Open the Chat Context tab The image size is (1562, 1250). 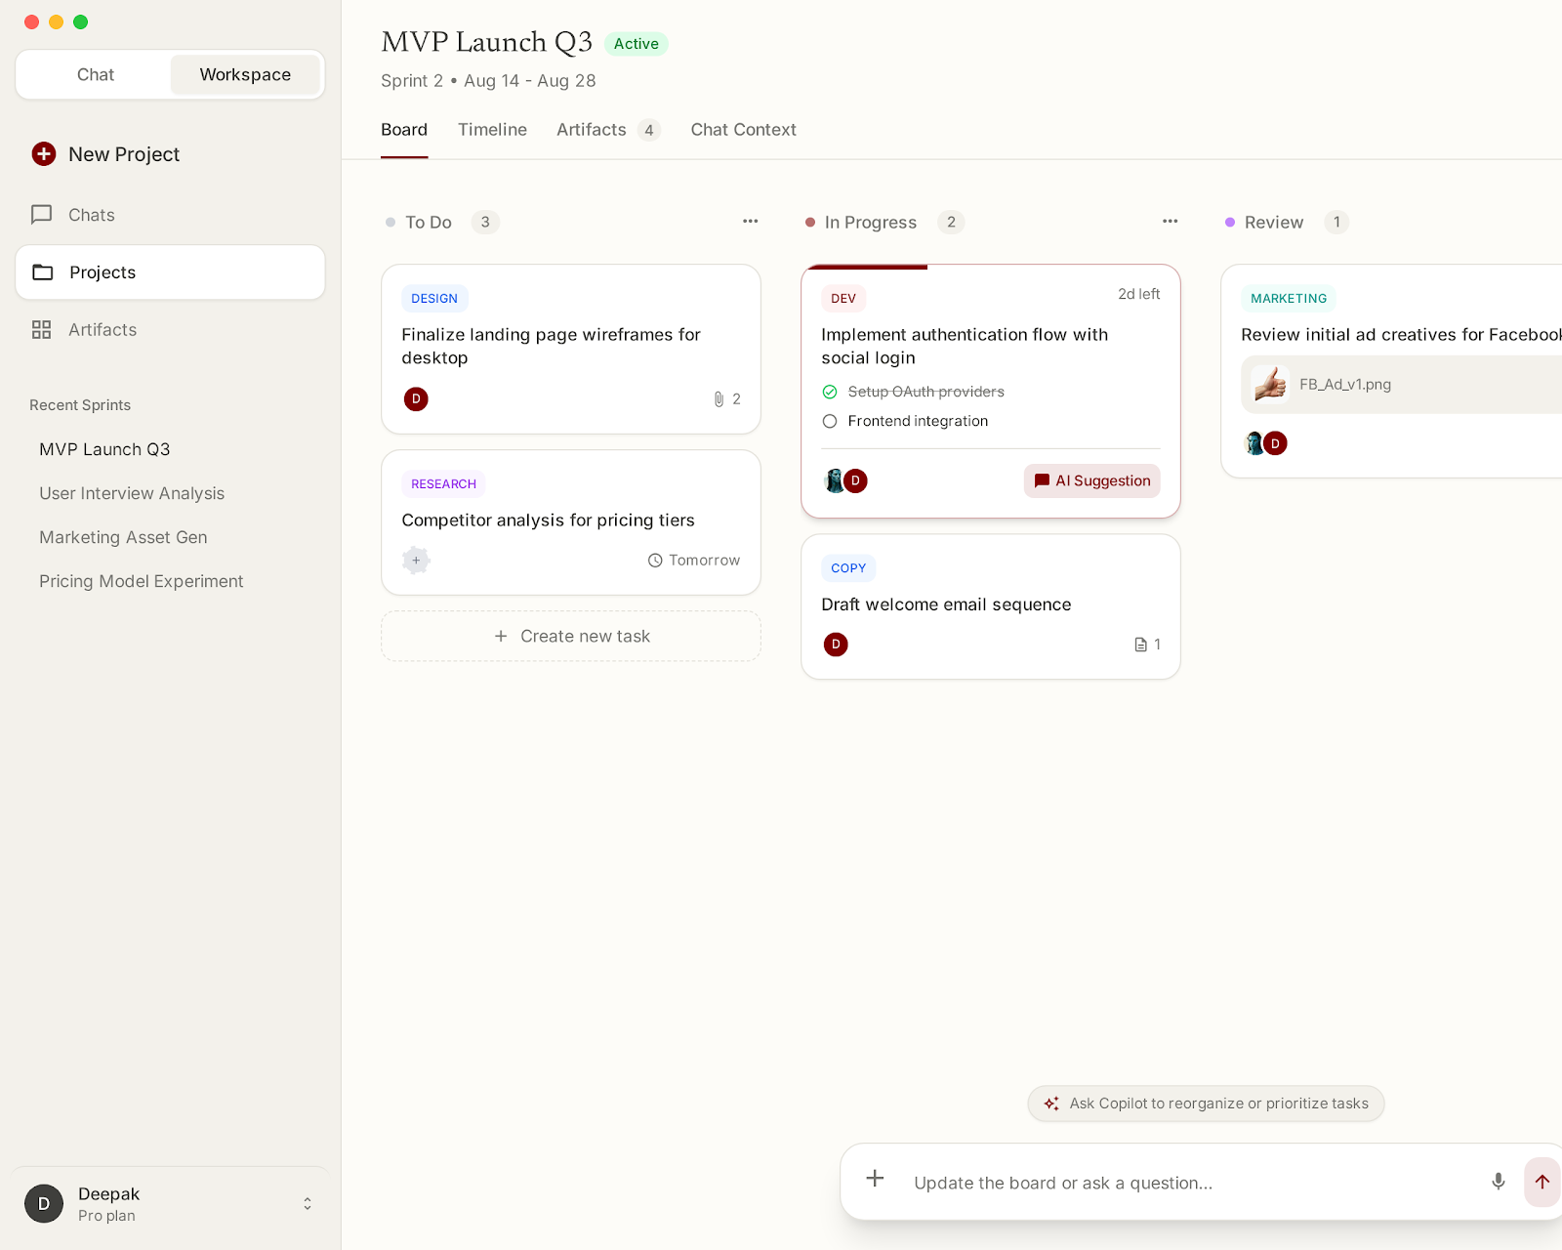743,130
